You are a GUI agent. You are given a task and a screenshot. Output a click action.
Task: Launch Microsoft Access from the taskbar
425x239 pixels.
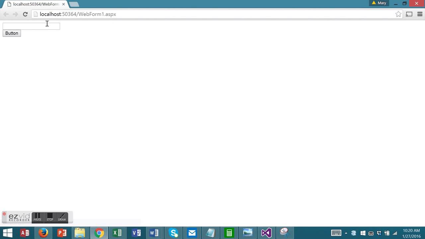[25, 233]
